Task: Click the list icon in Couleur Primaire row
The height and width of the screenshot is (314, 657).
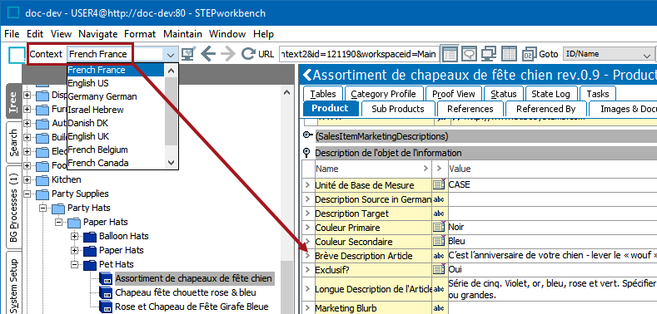Action: pyautogui.click(x=438, y=228)
